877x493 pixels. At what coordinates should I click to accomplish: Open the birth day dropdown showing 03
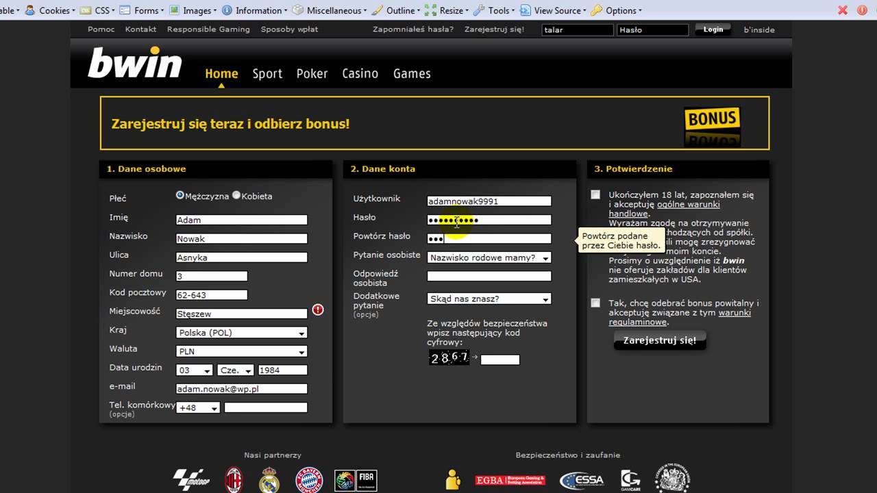click(195, 370)
